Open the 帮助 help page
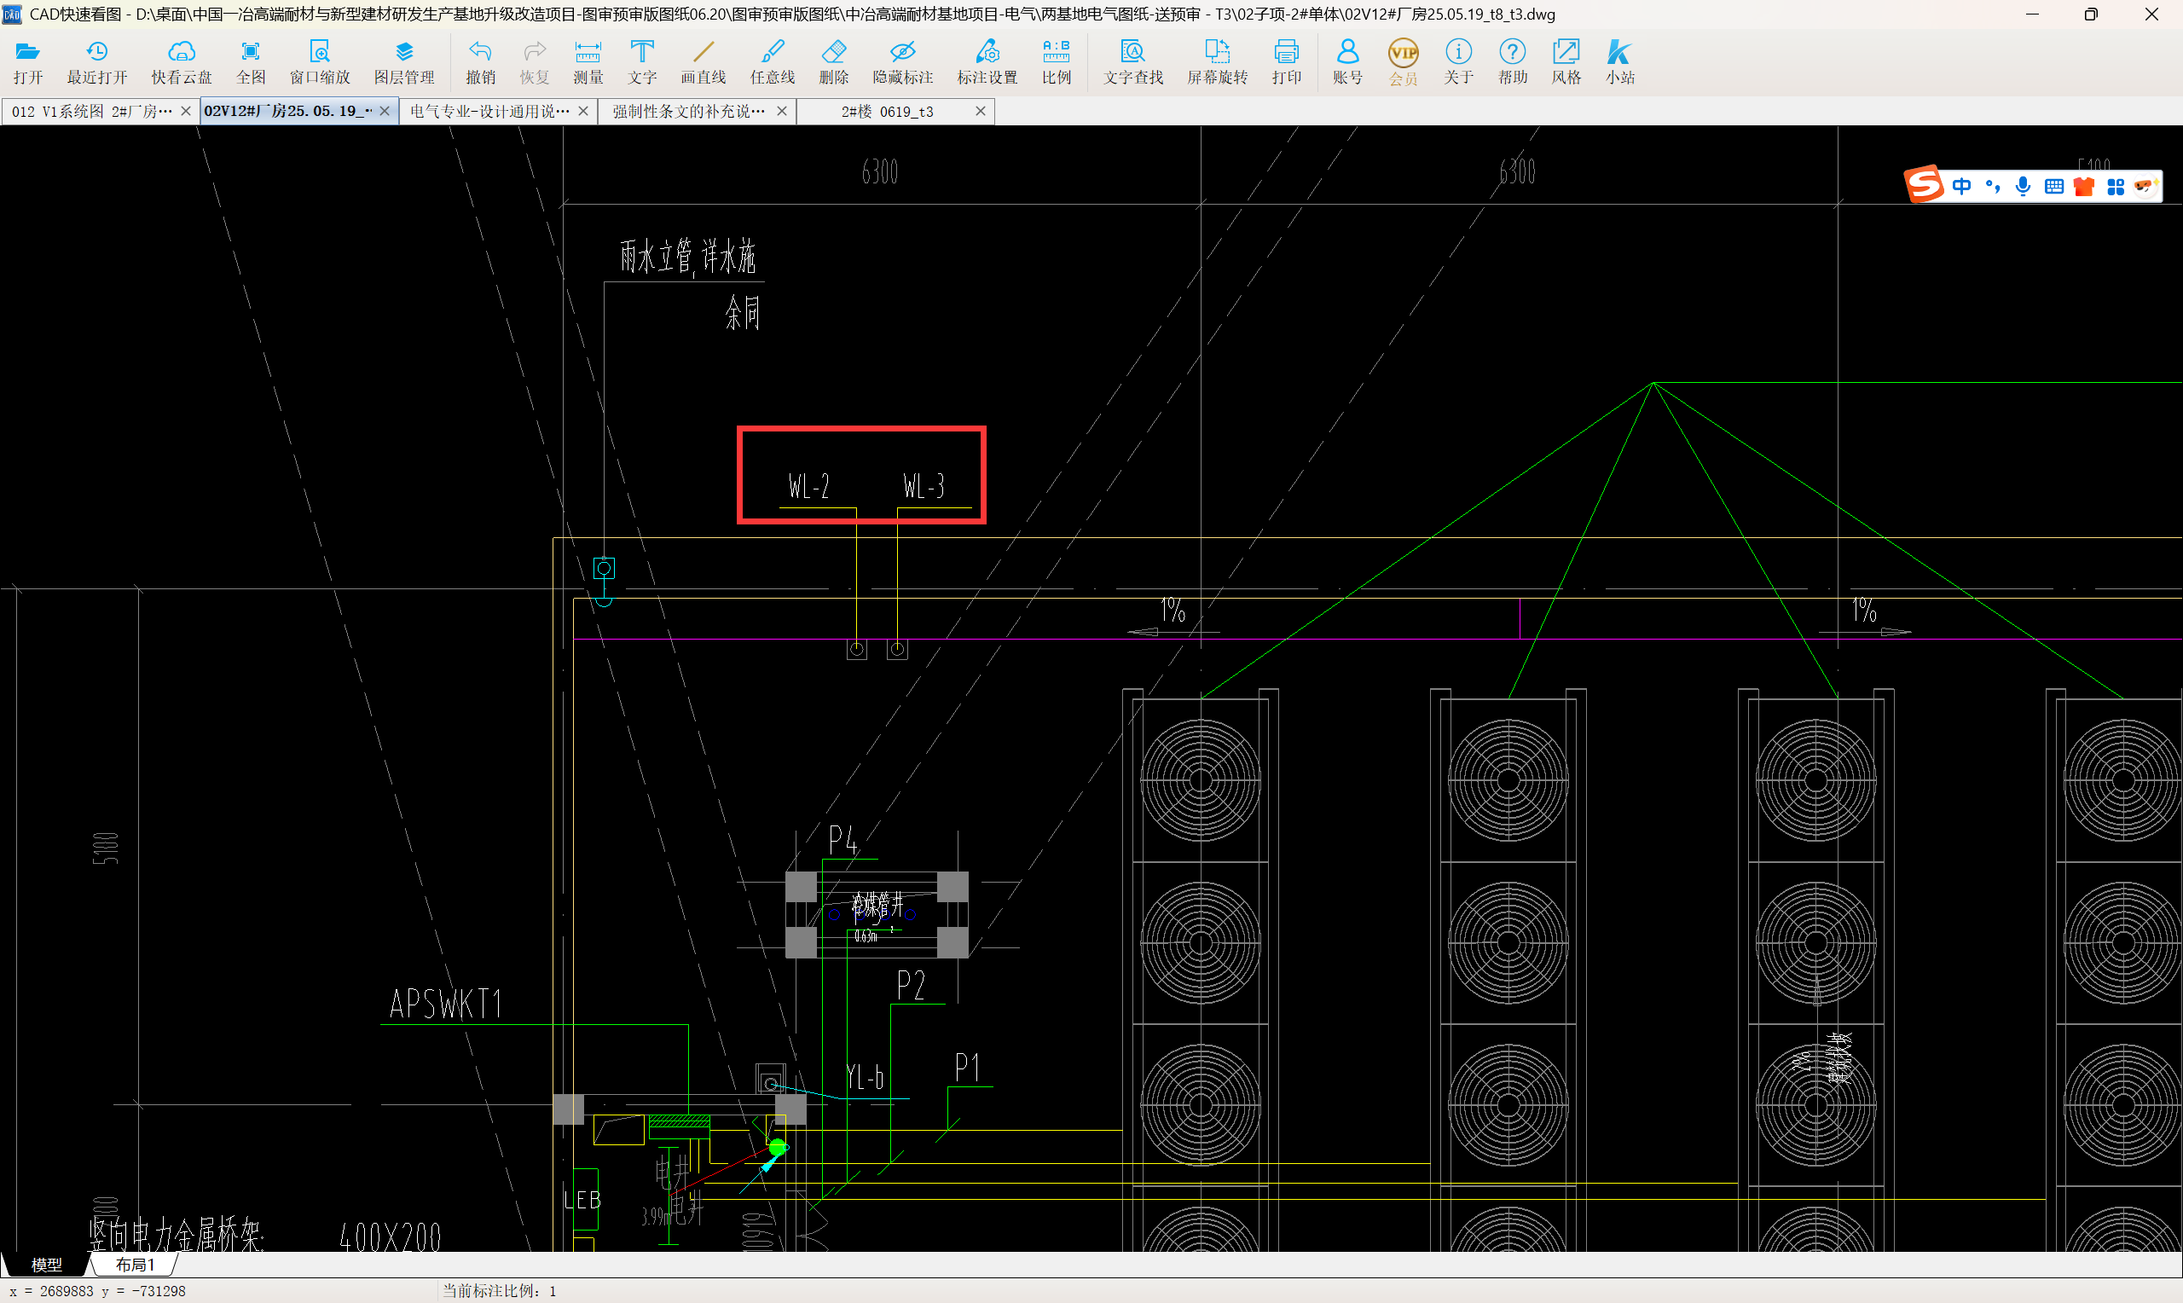The image size is (2183, 1303). click(x=1513, y=61)
